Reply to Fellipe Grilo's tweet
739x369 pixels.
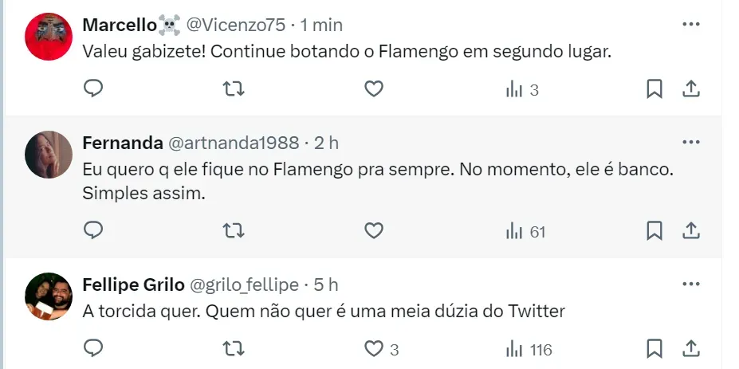click(x=93, y=349)
